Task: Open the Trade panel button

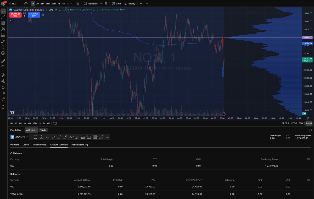Action: coord(43,130)
